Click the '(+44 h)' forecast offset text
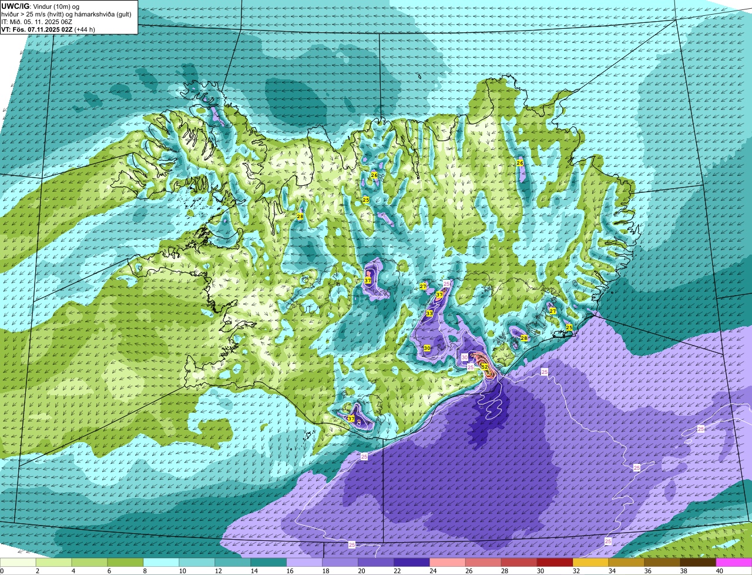Image resolution: width=752 pixels, height=575 pixels. point(85,29)
